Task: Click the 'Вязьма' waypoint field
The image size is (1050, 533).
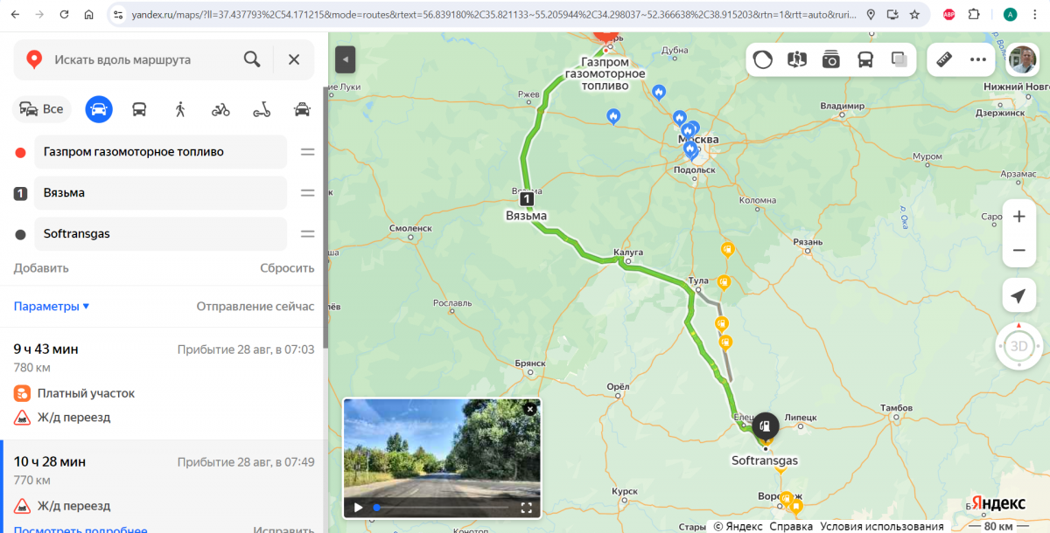Action: tap(161, 193)
